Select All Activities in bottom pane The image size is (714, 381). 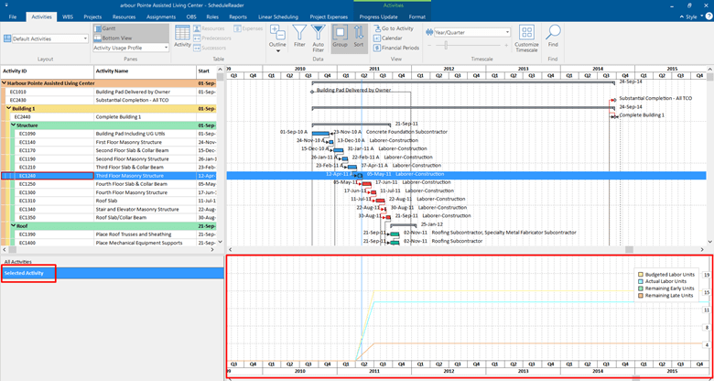[x=112, y=262]
